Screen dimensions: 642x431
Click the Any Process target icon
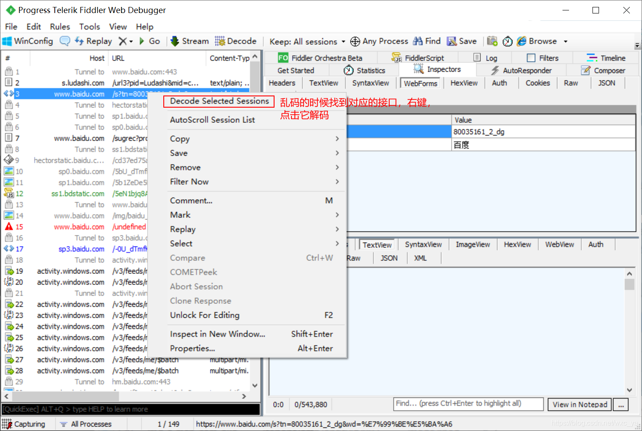pyautogui.click(x=355, y=41)
